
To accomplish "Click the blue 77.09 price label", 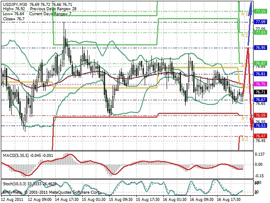I will coord(261,22).
